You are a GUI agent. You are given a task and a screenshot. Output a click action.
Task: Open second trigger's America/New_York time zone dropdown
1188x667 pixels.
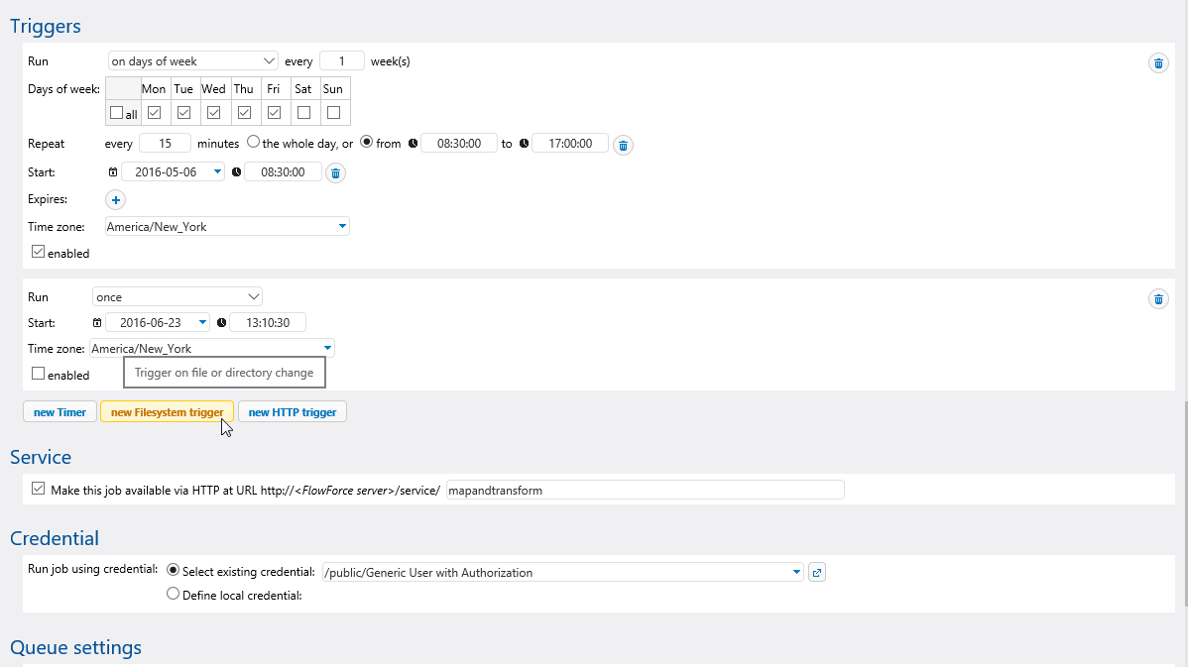(x=212, y=348)
